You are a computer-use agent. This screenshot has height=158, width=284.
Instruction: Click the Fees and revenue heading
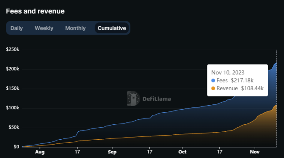point(35,11)
